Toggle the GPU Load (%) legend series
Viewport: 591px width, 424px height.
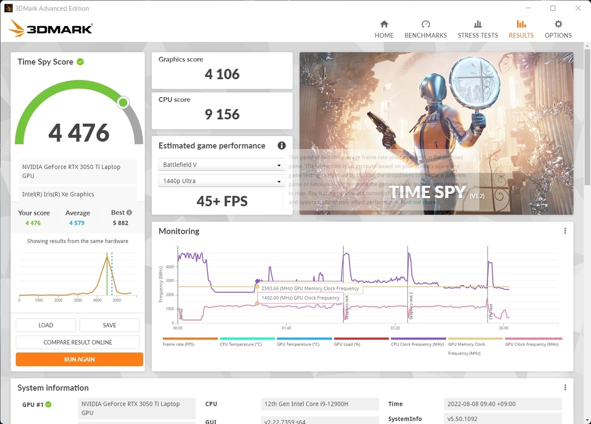click(x=361, y=341)
